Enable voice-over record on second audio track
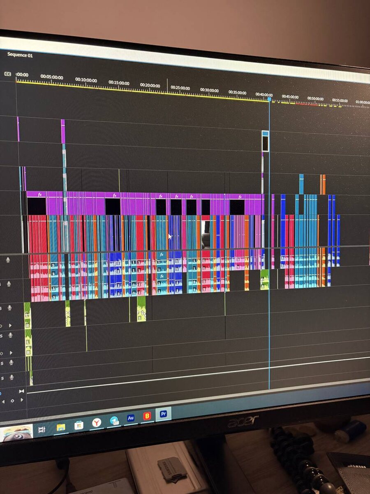This screenshot has width=370, height=494. coord(9,284)
